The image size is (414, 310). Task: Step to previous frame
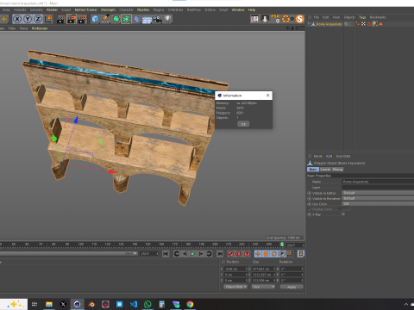coord(185,254)
